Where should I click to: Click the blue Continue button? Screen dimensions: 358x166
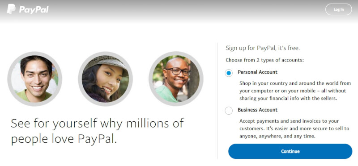pos(290,151)
